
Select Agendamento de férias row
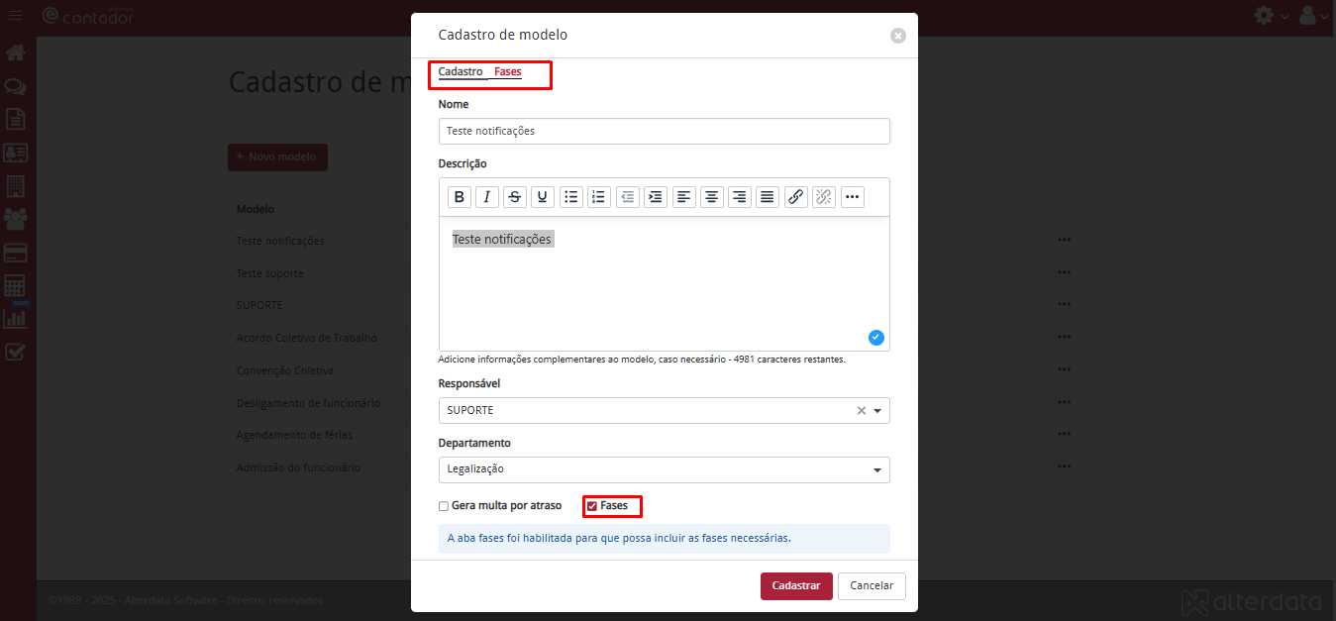[x=294, y=435]
